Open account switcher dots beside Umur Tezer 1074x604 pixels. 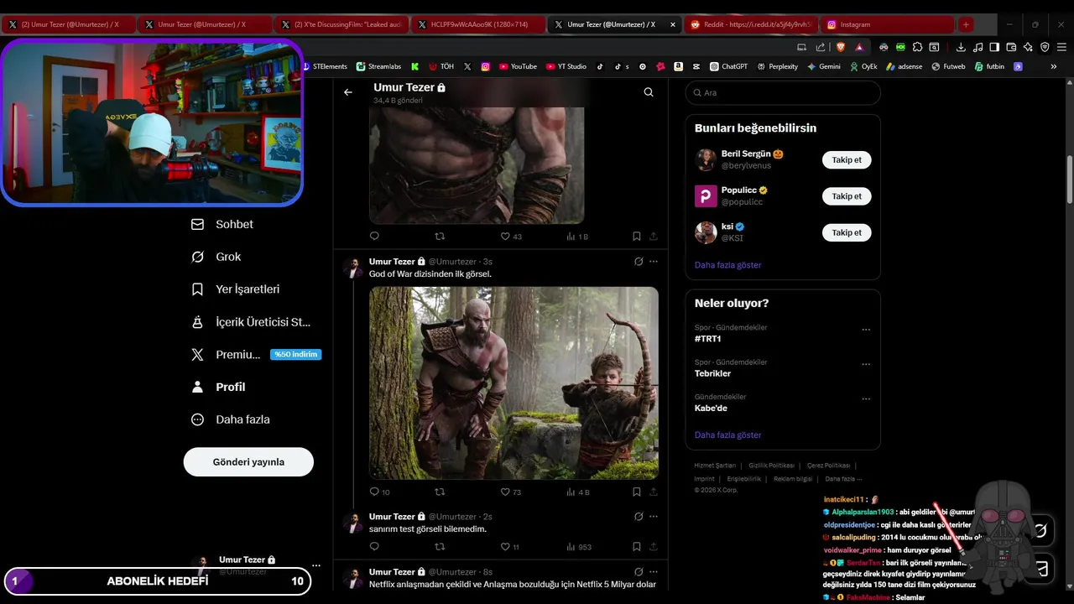(315, 565)
